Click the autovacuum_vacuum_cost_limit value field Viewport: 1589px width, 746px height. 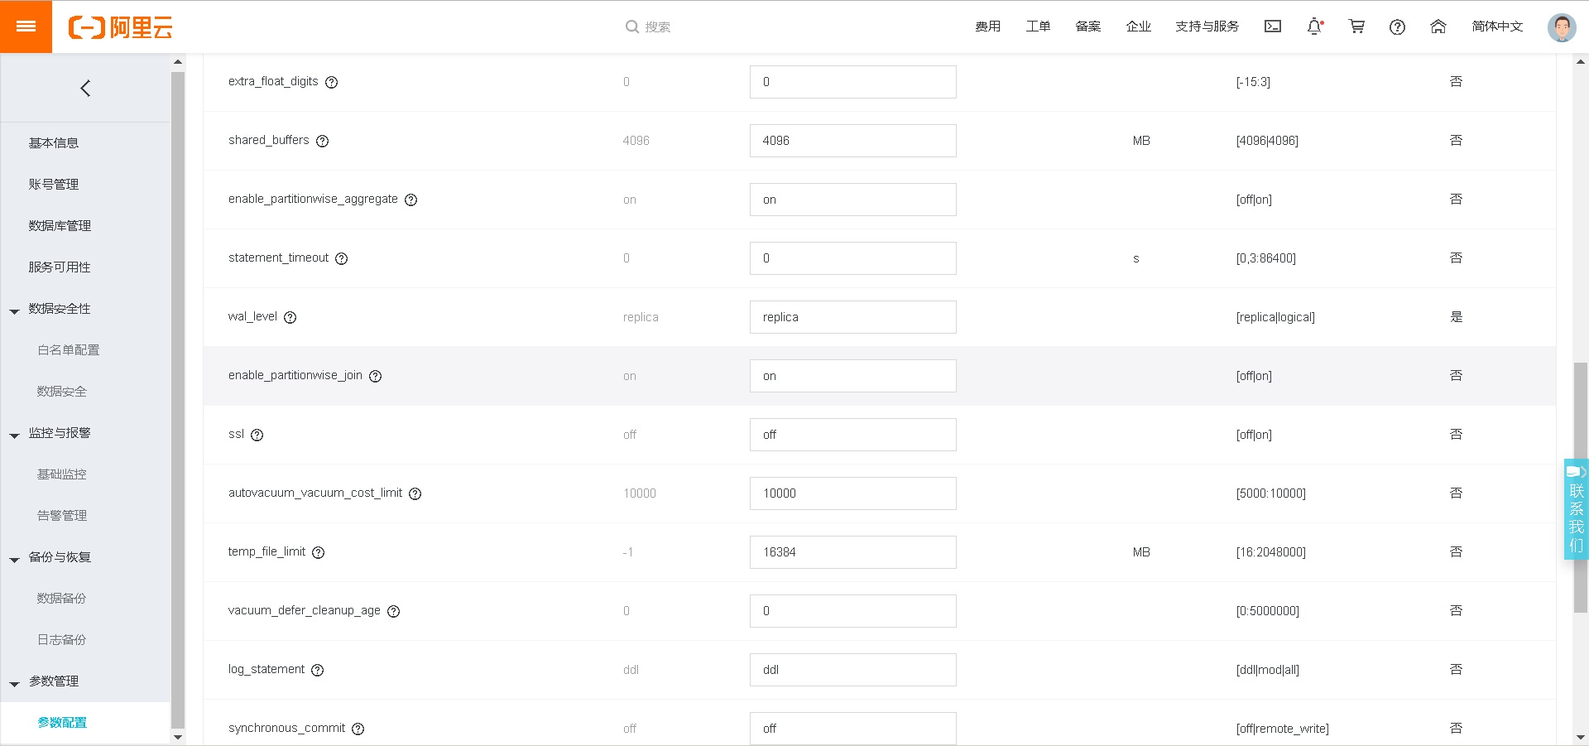853,493
